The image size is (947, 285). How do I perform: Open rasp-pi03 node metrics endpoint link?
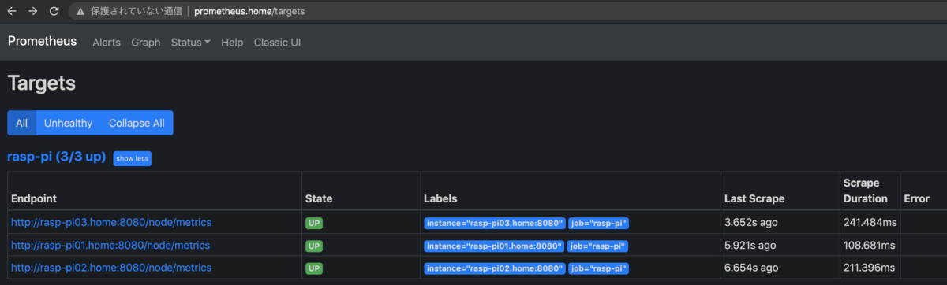click(x=111, y=222)
